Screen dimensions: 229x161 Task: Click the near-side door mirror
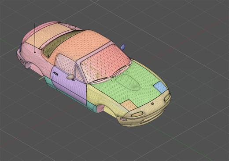click(70, 77)
